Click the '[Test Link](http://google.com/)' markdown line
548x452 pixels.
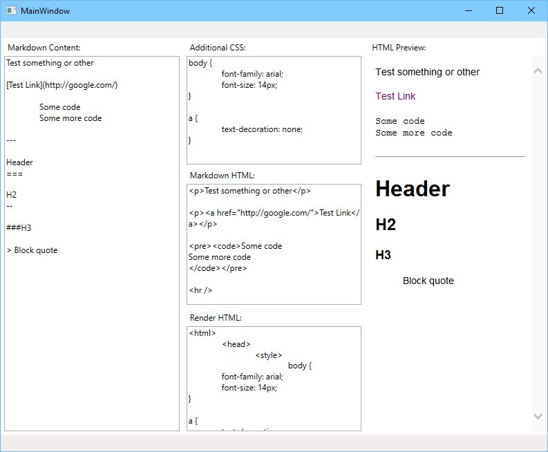[62, 85]
